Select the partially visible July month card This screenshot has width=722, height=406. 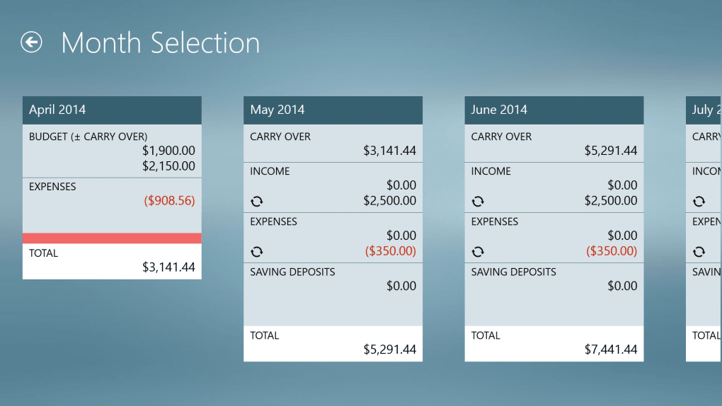(704, 110)
